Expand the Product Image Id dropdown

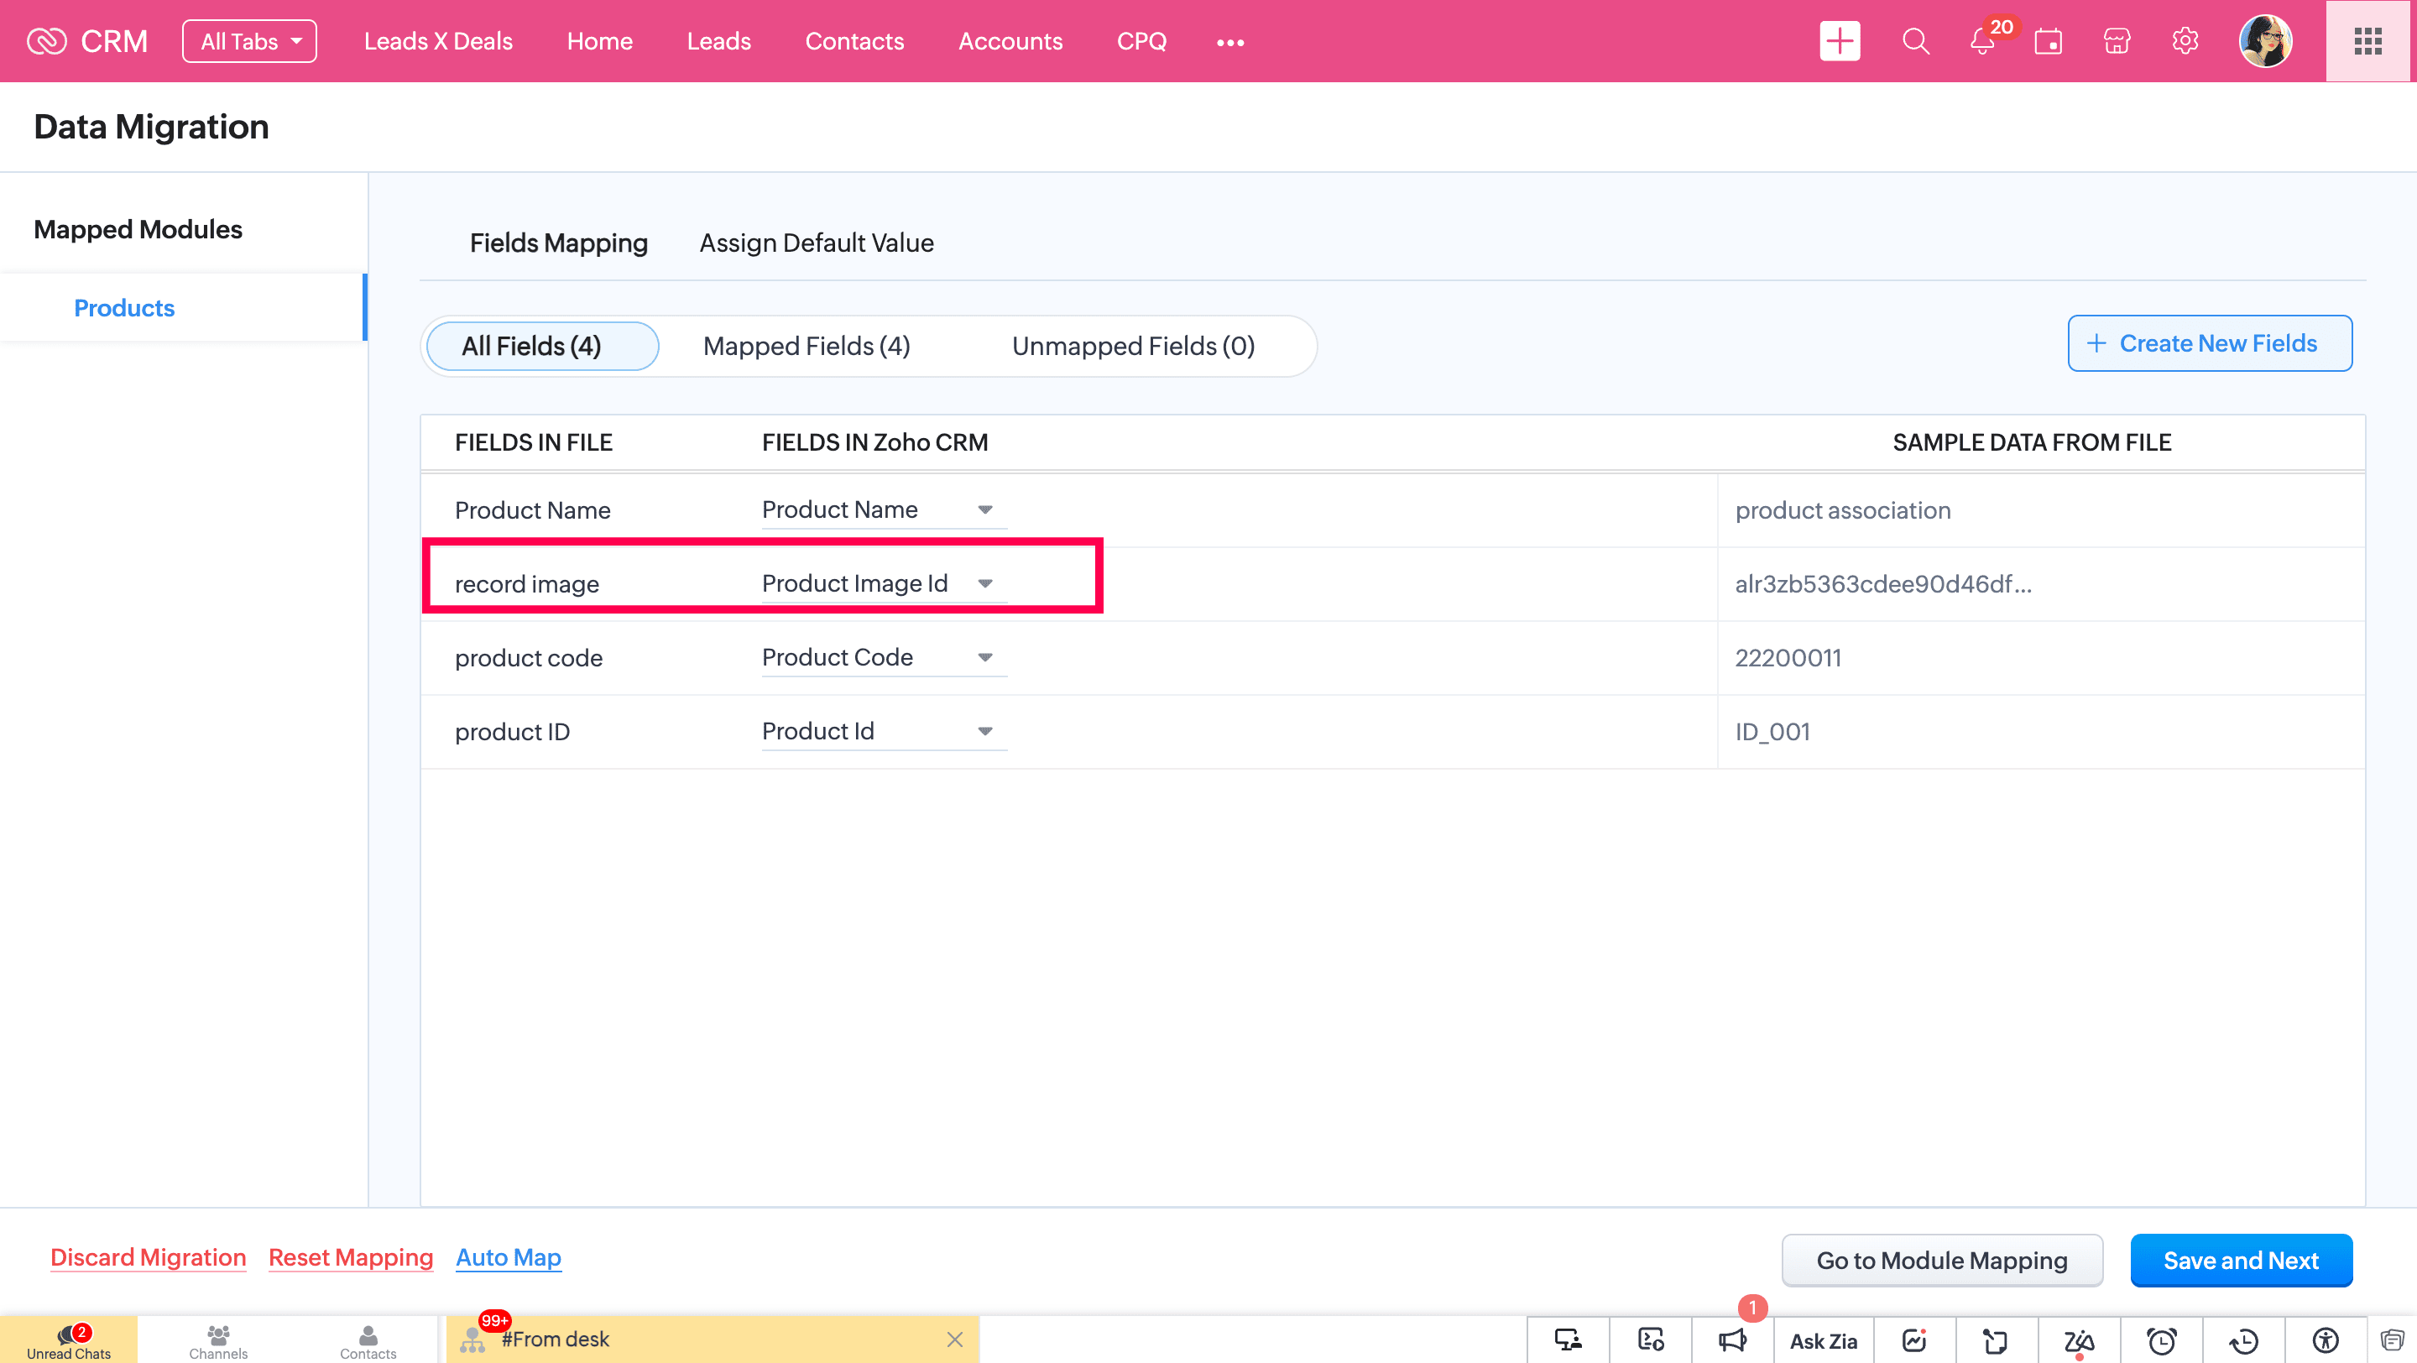pos(984,583)
